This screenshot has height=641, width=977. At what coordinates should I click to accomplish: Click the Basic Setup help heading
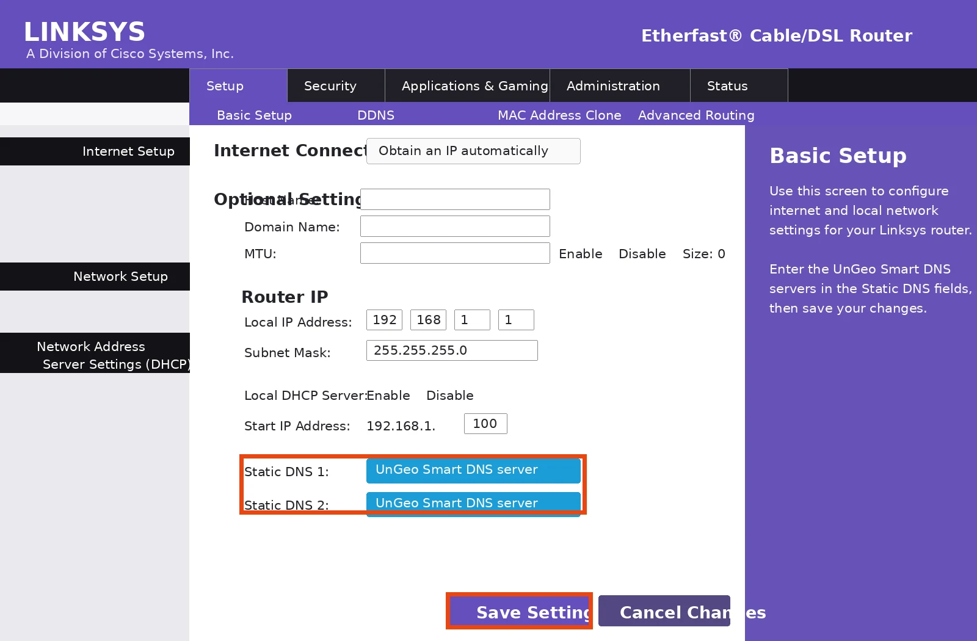coord(838,156)
